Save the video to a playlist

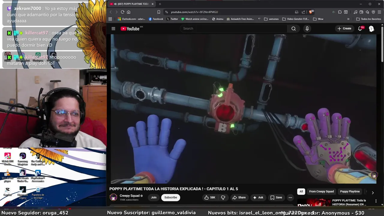(276, 197)
